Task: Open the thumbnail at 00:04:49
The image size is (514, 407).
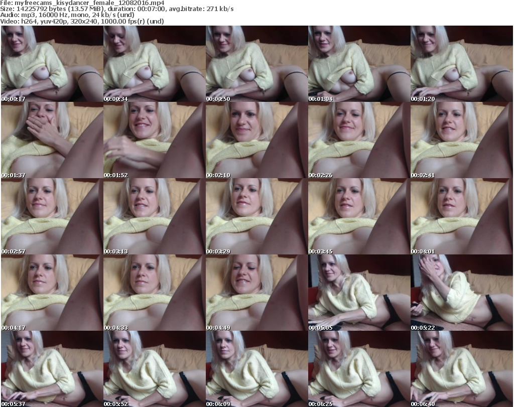Action: point(256,293)
